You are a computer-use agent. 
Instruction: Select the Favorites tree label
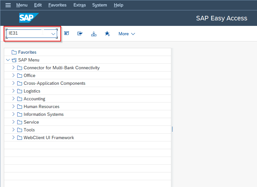point(27,52)
